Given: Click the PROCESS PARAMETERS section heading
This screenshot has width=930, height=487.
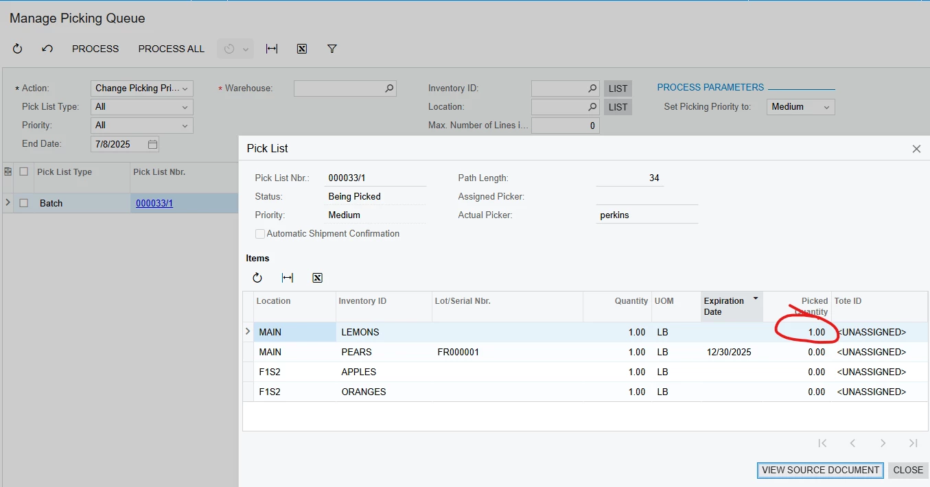Looking at the screenshot, I should tap(710, 87).
